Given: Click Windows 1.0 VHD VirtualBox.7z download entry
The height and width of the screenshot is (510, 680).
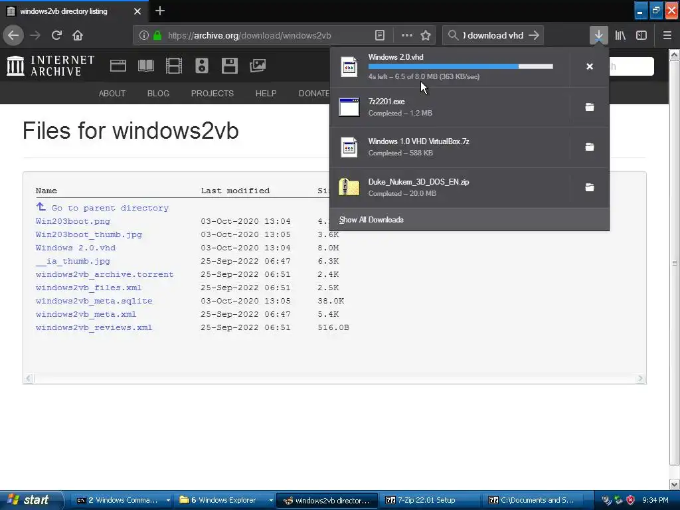Looking at the screenshot, I should (450, 147).
